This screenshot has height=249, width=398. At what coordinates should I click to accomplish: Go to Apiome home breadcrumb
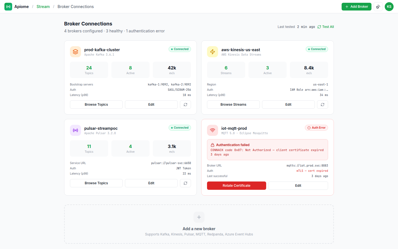pos(22,7)
